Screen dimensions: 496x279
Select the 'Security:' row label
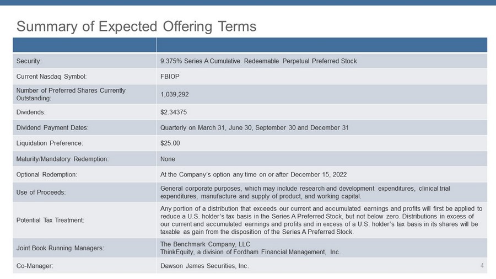(x=30, y=61)
